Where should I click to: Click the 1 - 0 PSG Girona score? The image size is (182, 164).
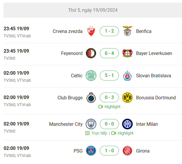coord(109,151)
